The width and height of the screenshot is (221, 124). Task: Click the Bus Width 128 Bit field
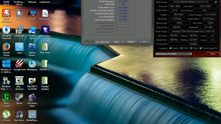pyautogui.click(x=210, y=23)
